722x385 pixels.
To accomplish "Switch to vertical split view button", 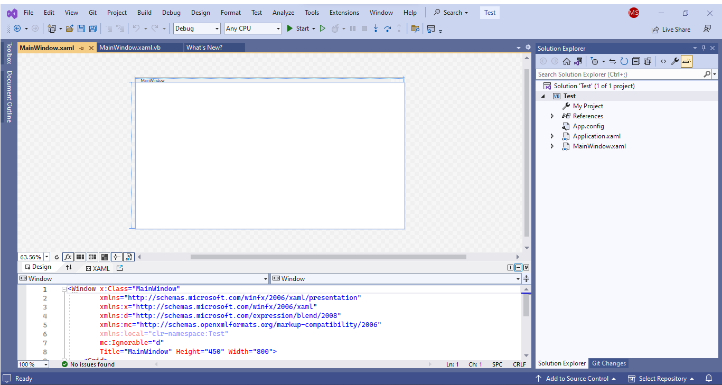I will point(511,268).
